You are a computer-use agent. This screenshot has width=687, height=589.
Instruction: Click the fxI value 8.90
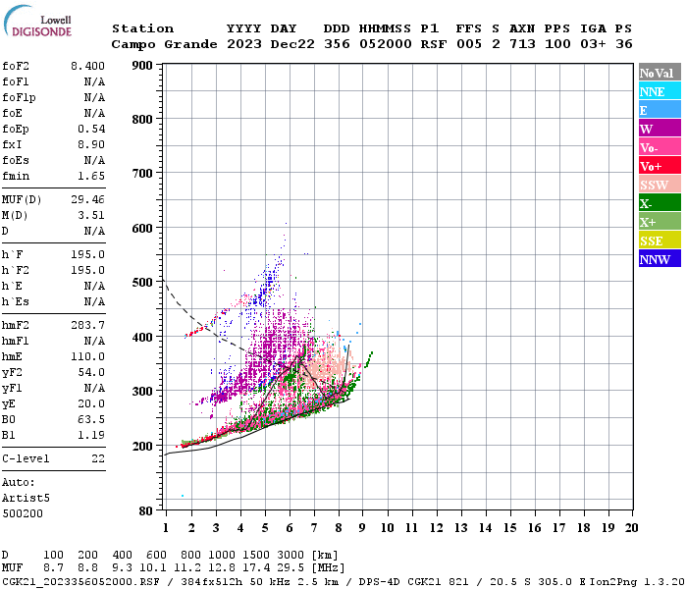tap(91, 144)
